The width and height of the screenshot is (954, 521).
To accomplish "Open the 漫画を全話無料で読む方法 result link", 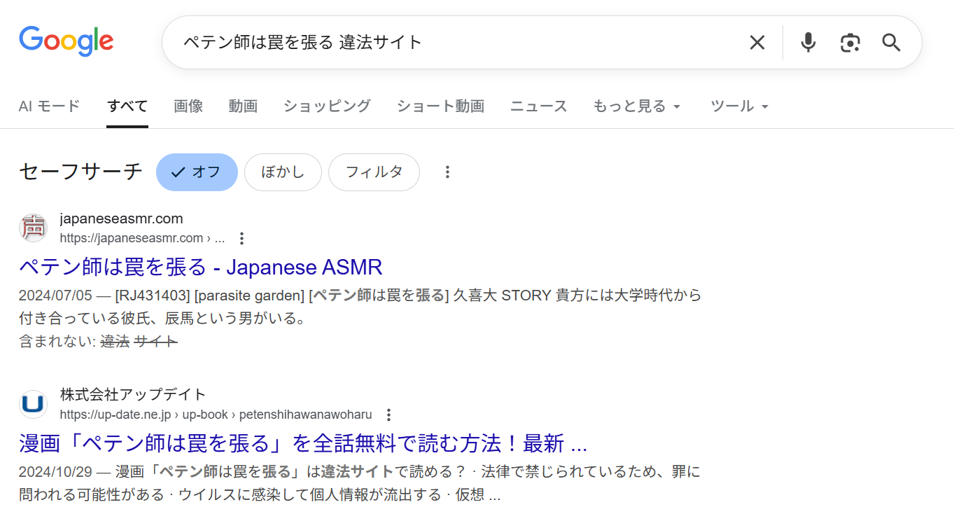I will pyautogui.click(x=302, y=443).
